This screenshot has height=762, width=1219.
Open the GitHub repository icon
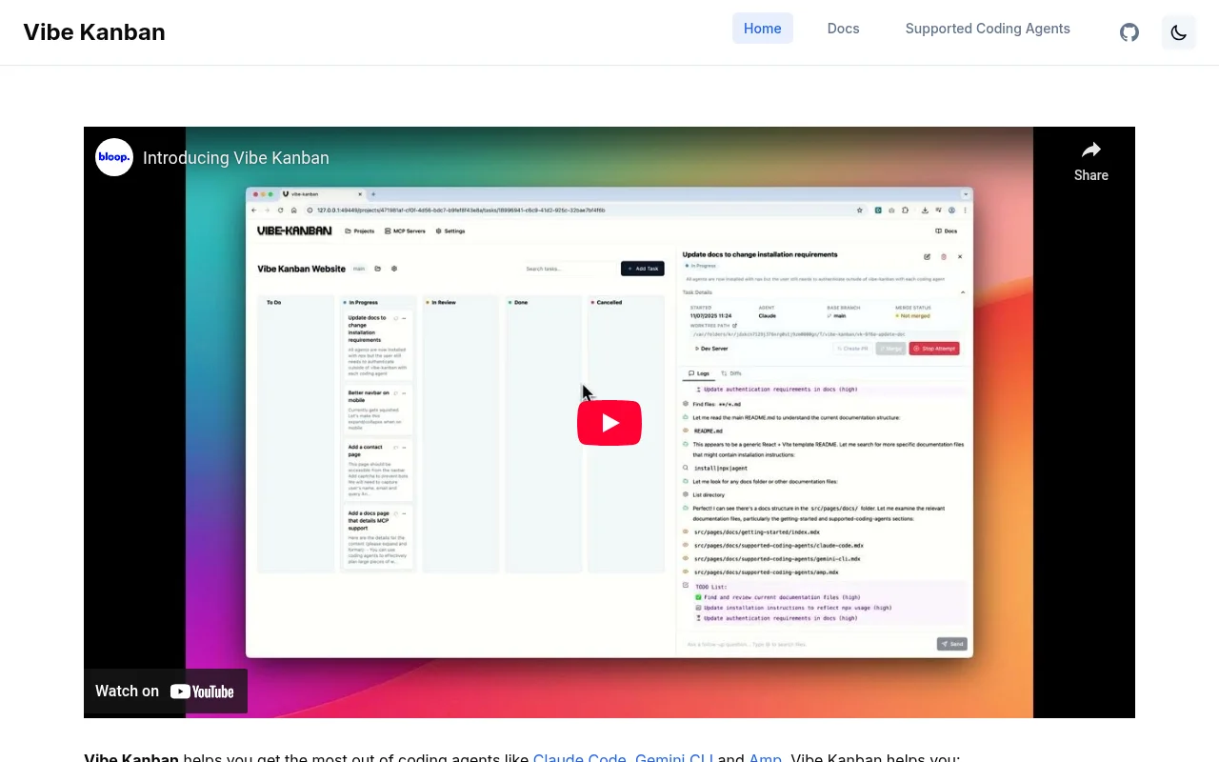1129,32
